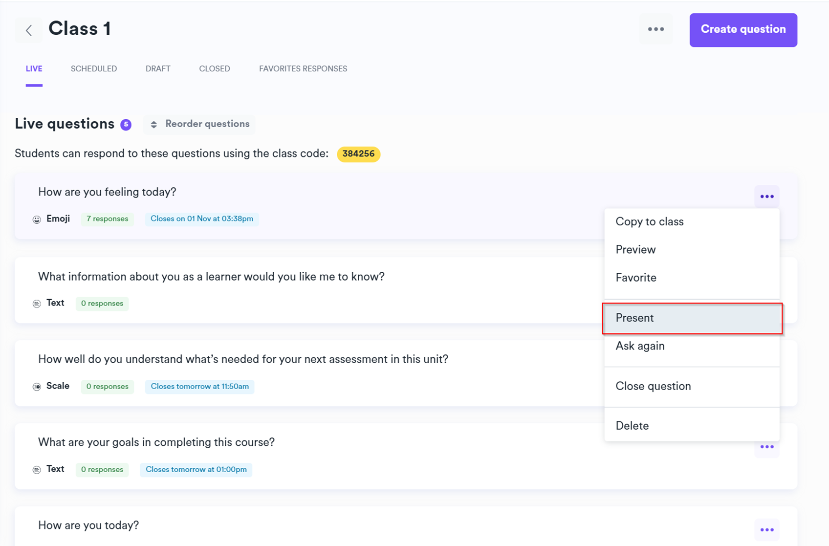Choose Ask again menu option
Image resolution: width=829 pixels, height=546 pixels.
[x=640, y=346]
